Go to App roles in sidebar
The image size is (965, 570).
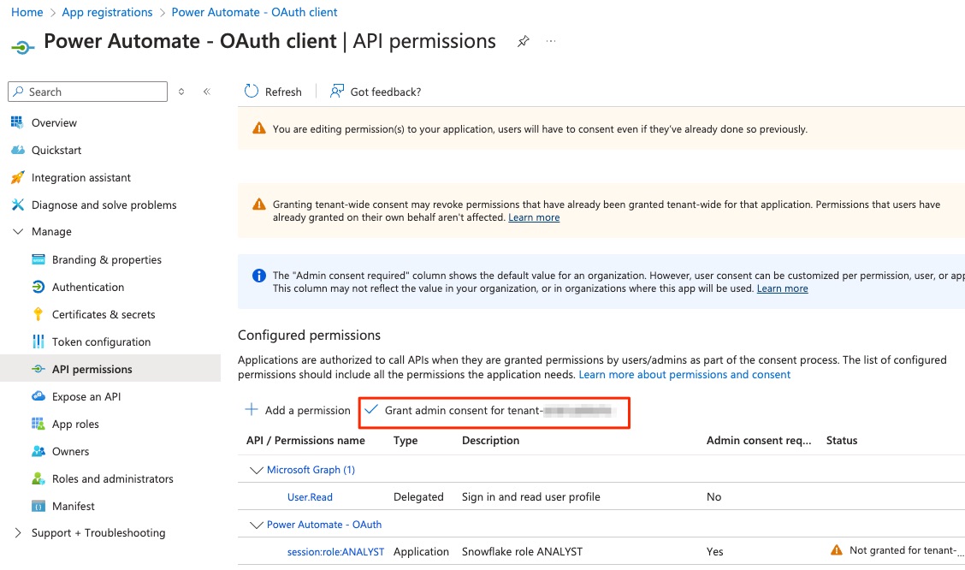(x=75, y=425)
